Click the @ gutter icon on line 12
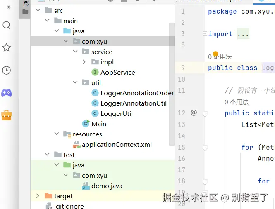This screenshot has width=275, height=209. (194, 113)
